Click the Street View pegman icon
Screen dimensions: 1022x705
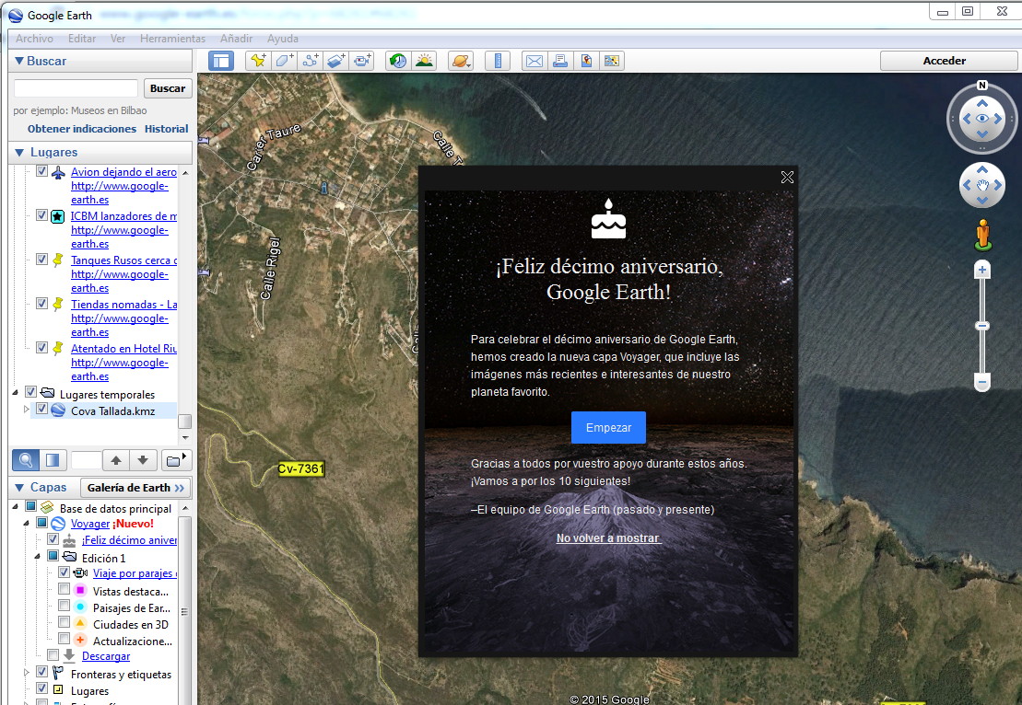[982, 234]
